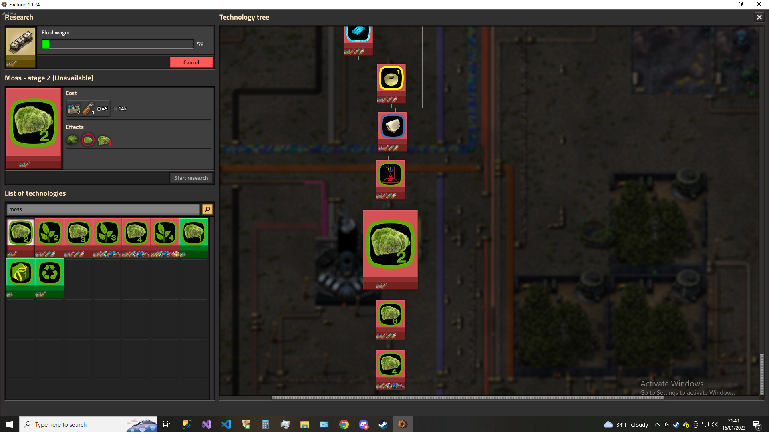Image resolution: width=769 pixels, height=434 pixels.
Task: Click the tree horizontal scrollbar
Action: pos(467,398)
